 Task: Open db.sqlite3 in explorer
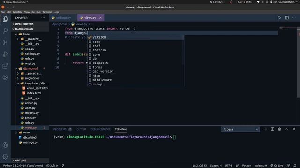[x=30, y=137]
